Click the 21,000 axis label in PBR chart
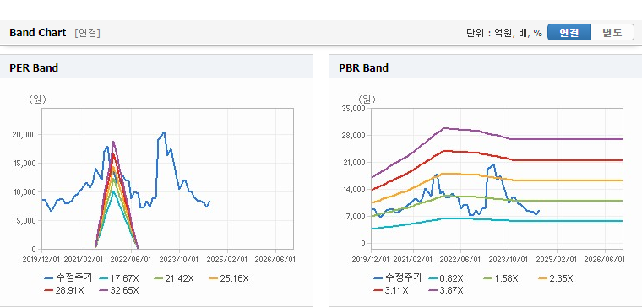Screen dimensions: 642x307 pos(353,162)
